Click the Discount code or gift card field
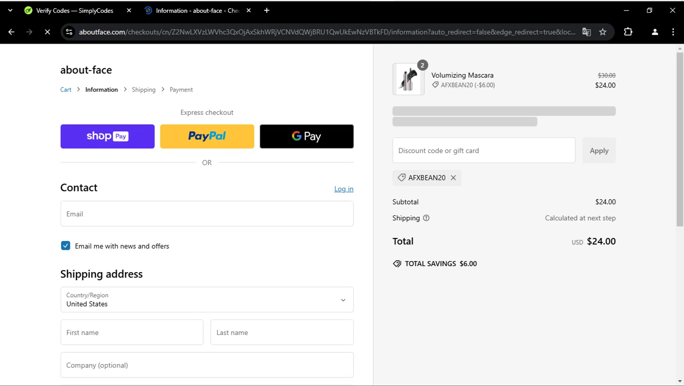The height and width of the screenshot is (386, 684). coord(484,150)
